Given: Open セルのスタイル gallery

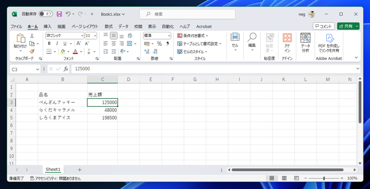Looking at the screenshot, I should coord(192,51).
